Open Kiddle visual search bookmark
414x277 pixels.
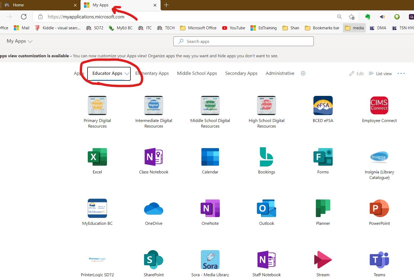(58, 28)
